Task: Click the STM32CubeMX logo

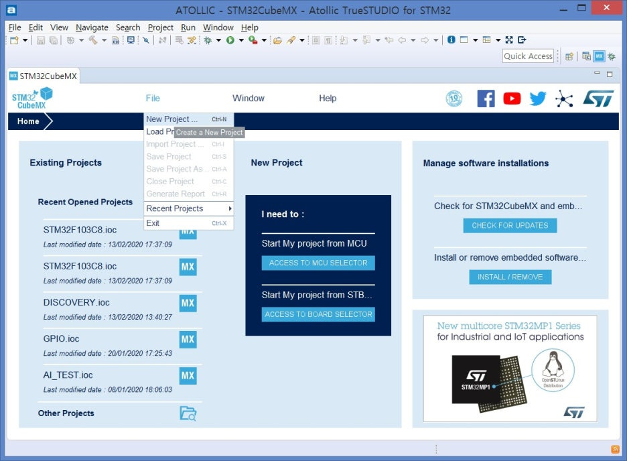Action: coord(32,98)
